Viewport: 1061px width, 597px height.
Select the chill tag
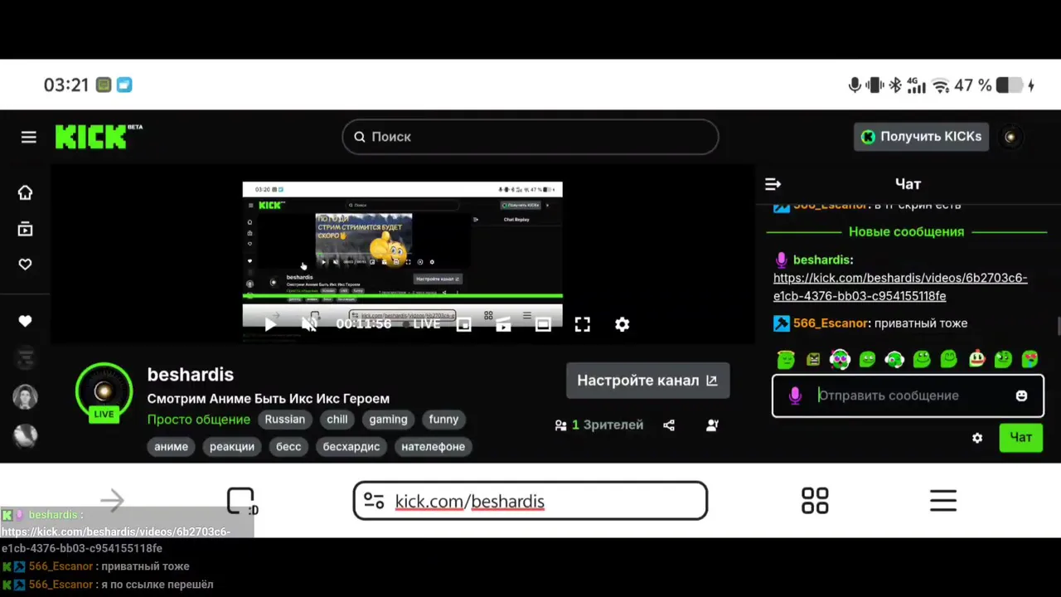tap(337, 420)
